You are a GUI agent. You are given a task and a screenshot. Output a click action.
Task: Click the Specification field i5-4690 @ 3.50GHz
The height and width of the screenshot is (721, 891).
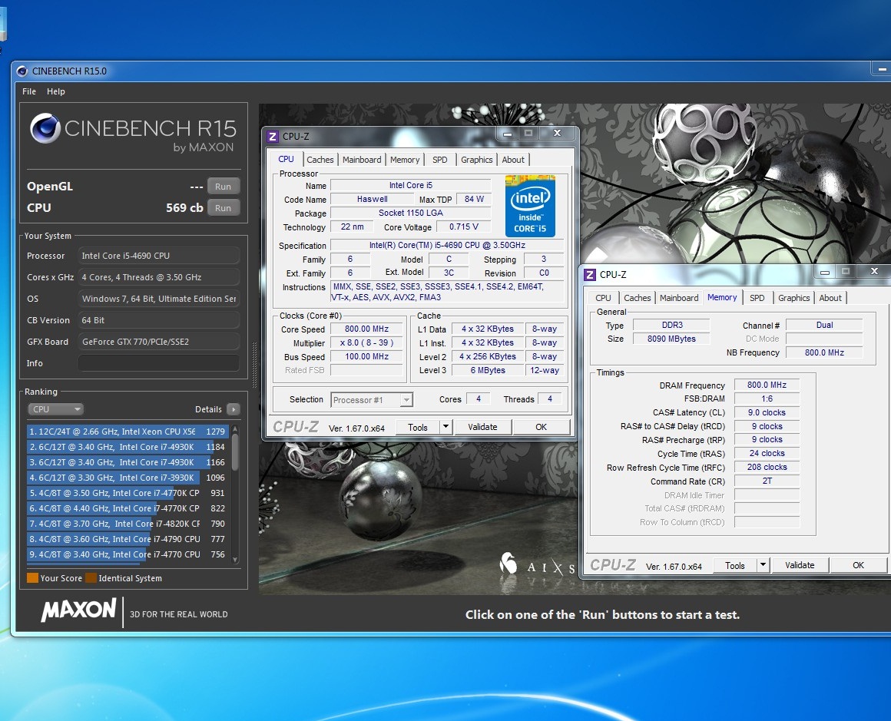click(x=447, y=245)
